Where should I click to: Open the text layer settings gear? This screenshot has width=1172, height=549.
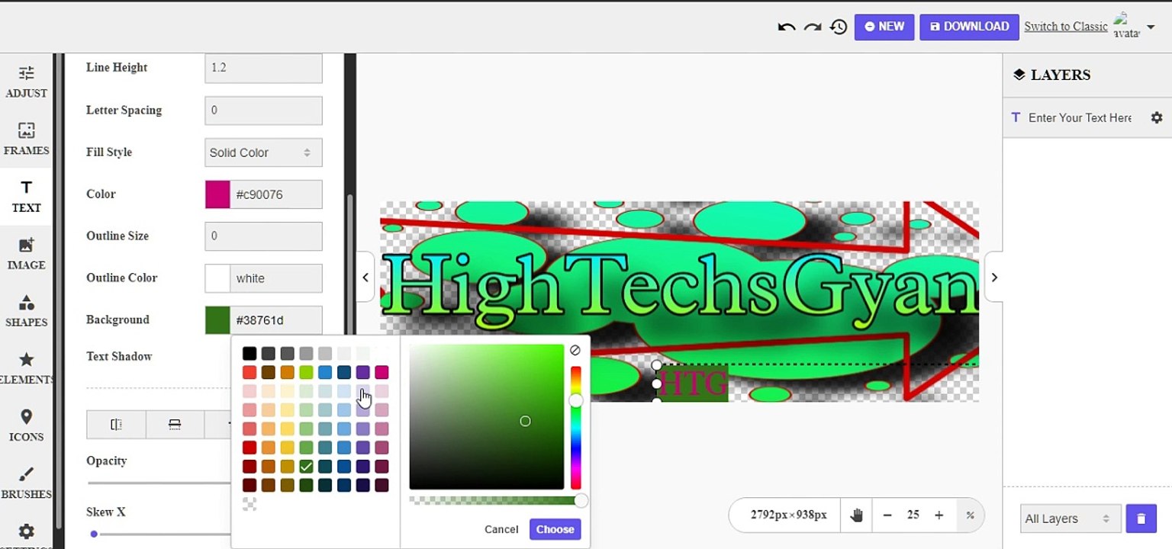[x=1157, y=117]
